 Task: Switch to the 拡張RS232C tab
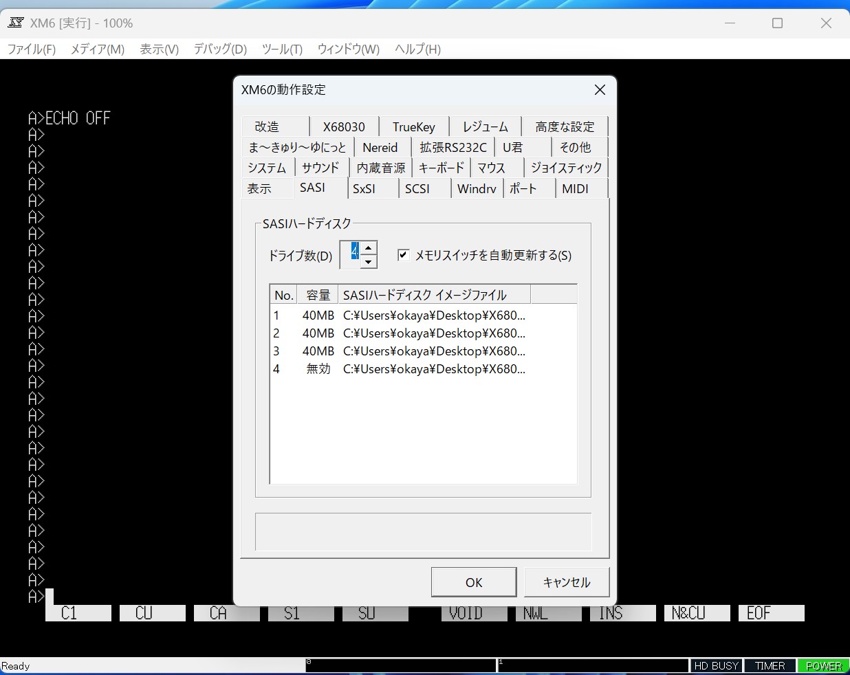click(453, 147)
